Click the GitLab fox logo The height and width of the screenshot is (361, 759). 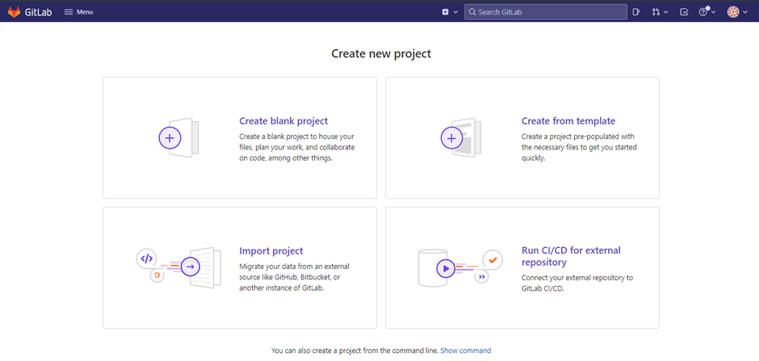(x=14, y=11)
